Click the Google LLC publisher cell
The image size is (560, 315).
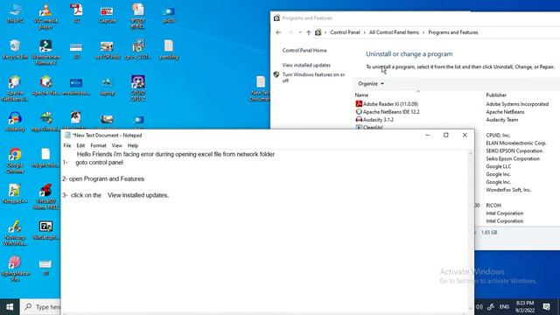(499, 167)
